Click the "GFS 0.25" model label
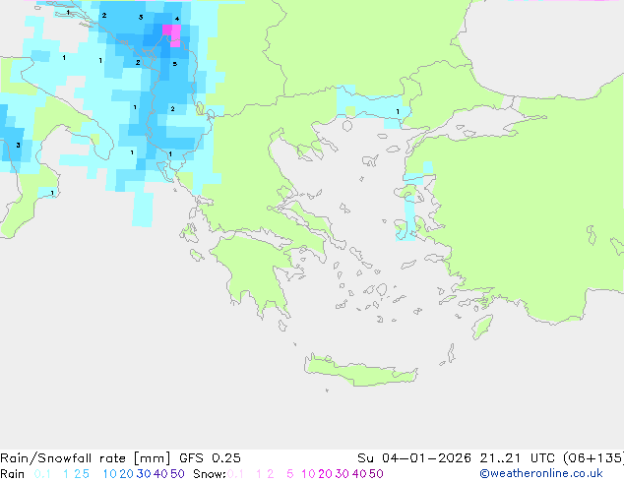Image resolution: width=624 pixels, height=482 pixels. pos(210,458)
